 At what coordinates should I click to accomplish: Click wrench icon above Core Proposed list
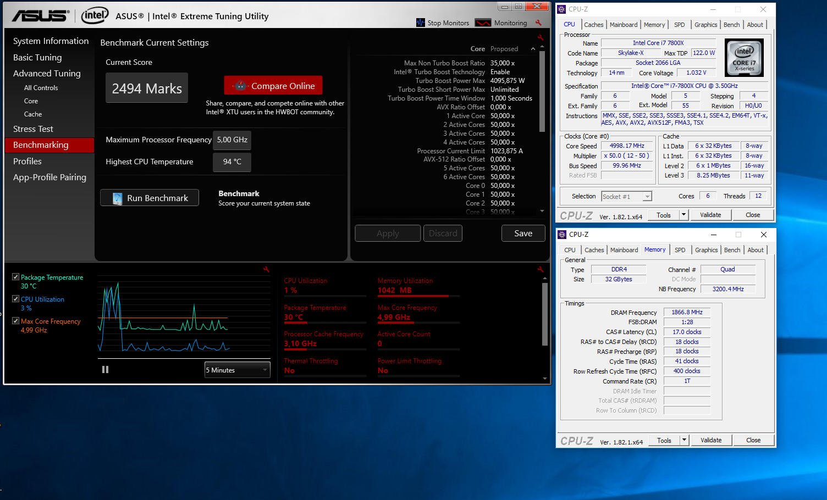point(541,37)
